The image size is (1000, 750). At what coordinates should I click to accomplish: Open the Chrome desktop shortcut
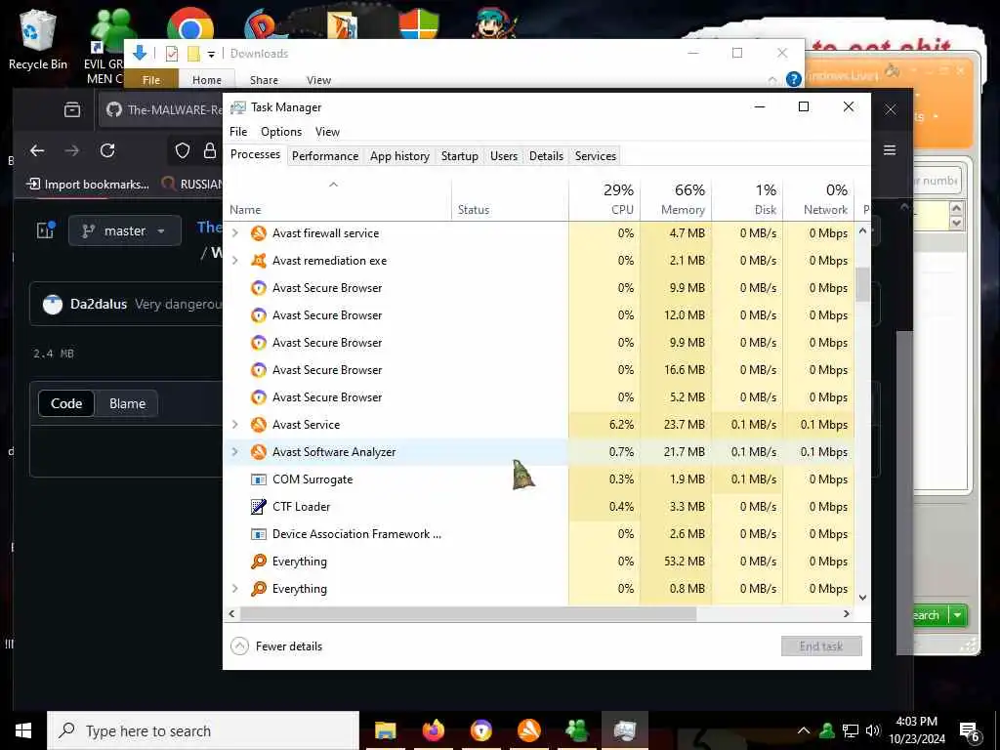point(190,24)
